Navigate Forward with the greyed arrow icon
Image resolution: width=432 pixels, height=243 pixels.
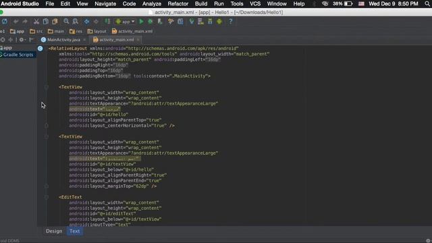96,22
